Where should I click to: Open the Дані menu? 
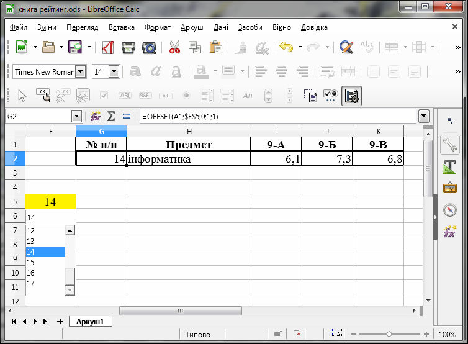(x=221, y=27)
